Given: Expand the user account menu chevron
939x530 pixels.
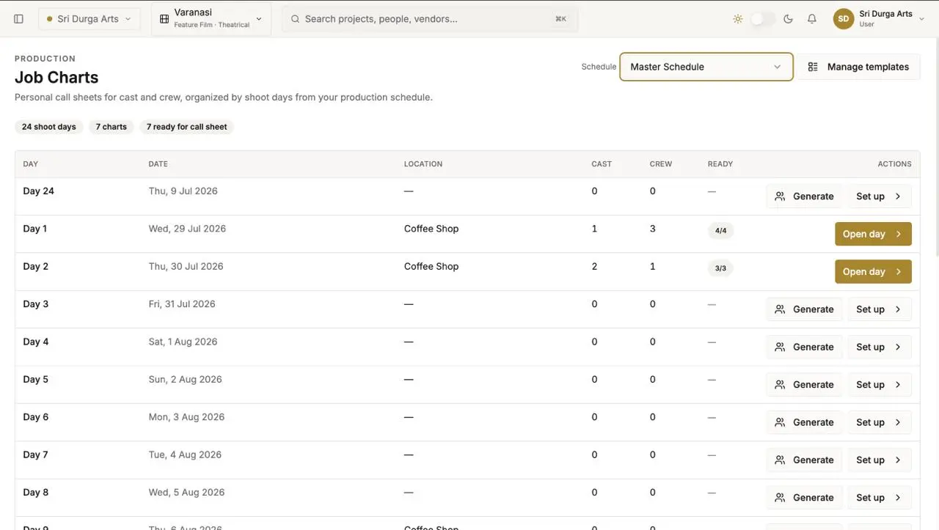Looking at the screenshot, I should pyautogui.click(x=922, y=19).
